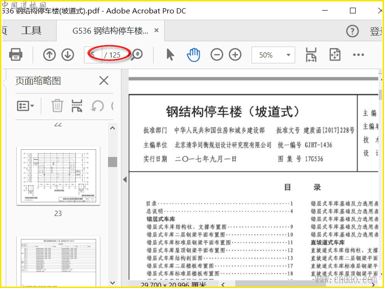The image size is (384, 288).
Task: Click the fit full page icon
Action: [x=335, y=55]
